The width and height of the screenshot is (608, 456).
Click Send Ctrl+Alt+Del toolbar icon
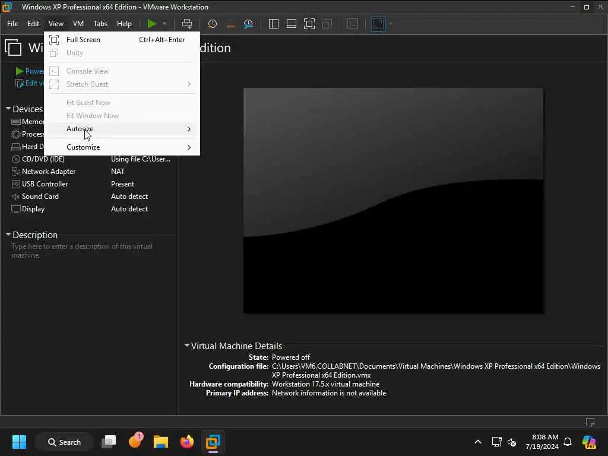187,24
